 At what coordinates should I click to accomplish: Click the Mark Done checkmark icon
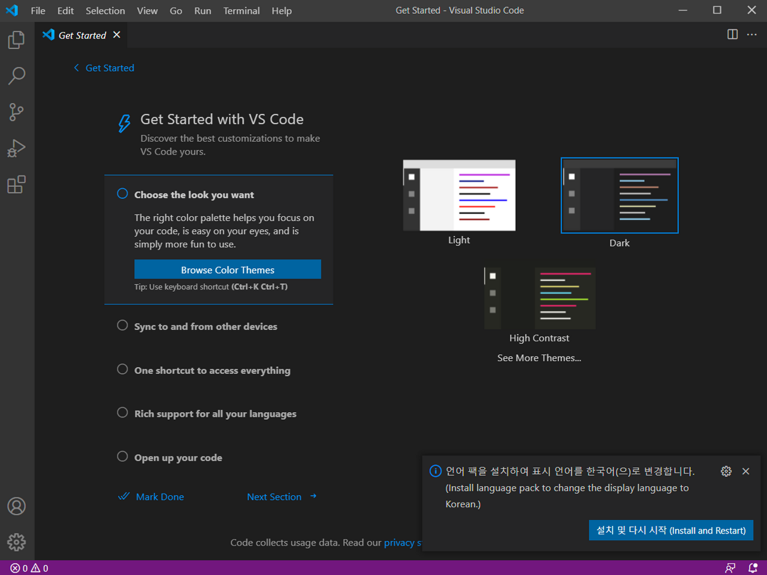(x=124, y=497)
